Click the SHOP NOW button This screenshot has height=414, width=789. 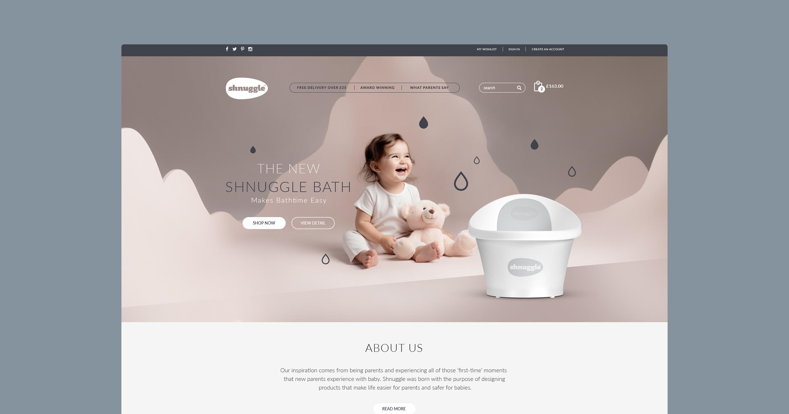(264, 223)
